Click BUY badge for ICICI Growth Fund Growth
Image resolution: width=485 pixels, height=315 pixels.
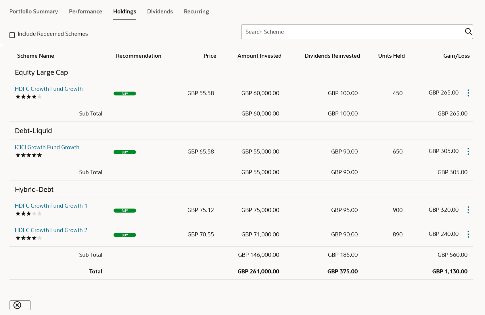(125, 152)
